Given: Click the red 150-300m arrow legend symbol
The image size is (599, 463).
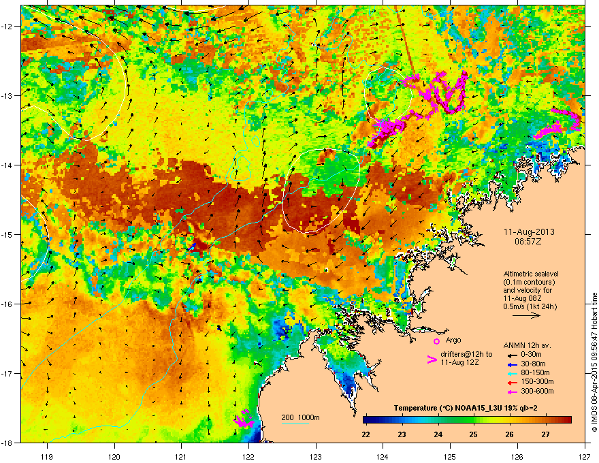Looking at the screenshot, I should pyautogui.click(x=511, y=383).
